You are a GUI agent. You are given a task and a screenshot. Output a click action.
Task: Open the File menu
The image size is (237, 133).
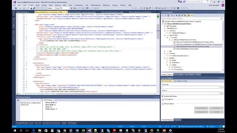click(14, 5)
